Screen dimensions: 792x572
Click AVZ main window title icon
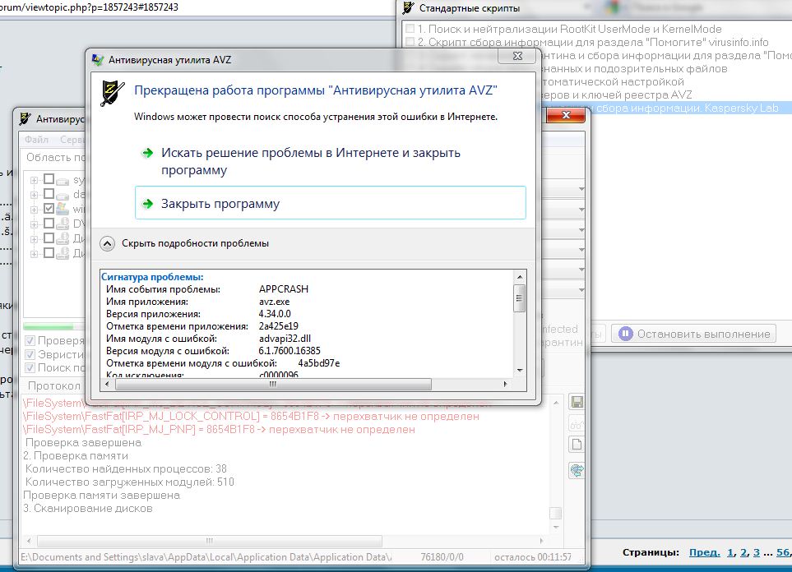(25, 119)
